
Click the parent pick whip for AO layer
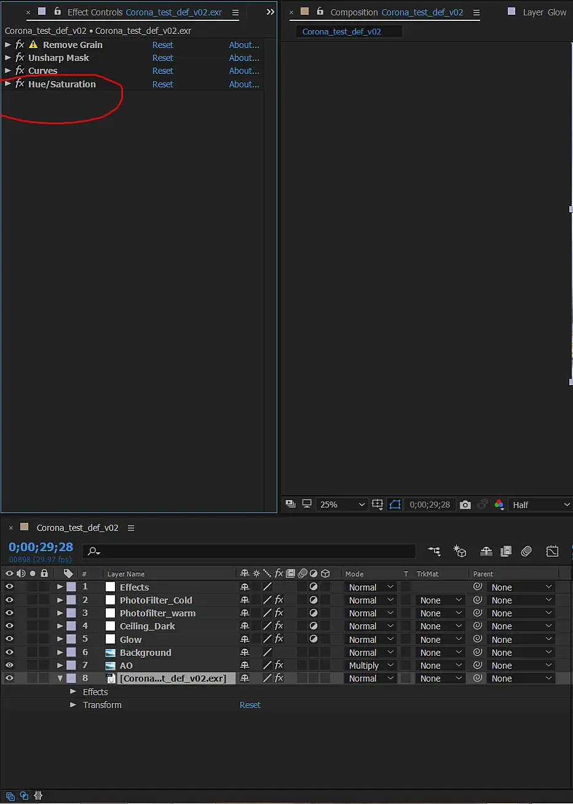[x=477, y=665]
